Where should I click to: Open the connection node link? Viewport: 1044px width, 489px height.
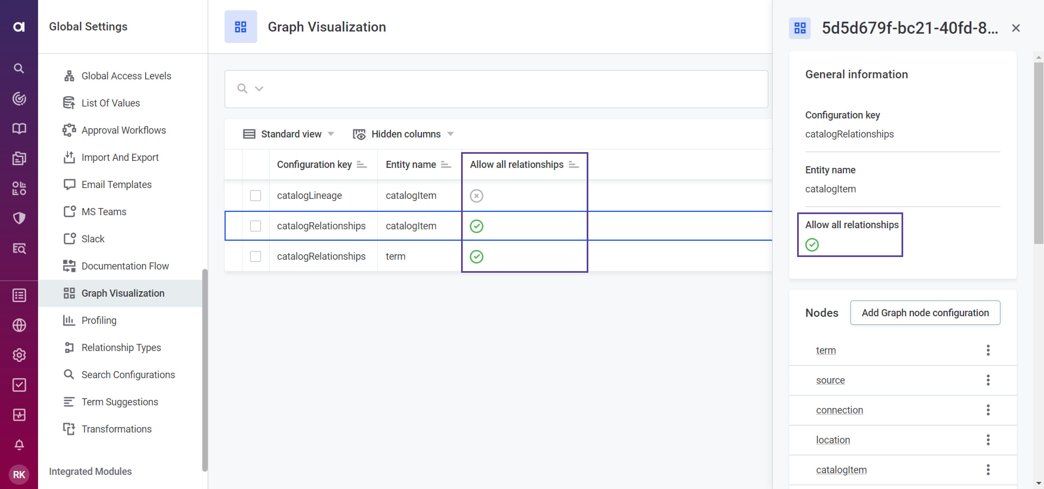point(839,410)
